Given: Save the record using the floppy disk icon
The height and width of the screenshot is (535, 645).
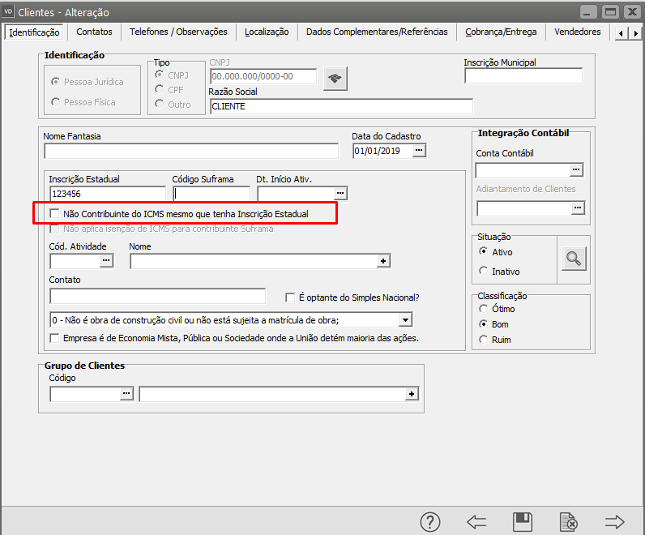Looking at the screenshot, I should pos(523,521).
